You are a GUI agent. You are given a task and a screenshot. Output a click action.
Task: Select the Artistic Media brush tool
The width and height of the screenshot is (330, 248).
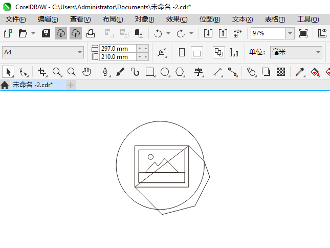(120, 72)
